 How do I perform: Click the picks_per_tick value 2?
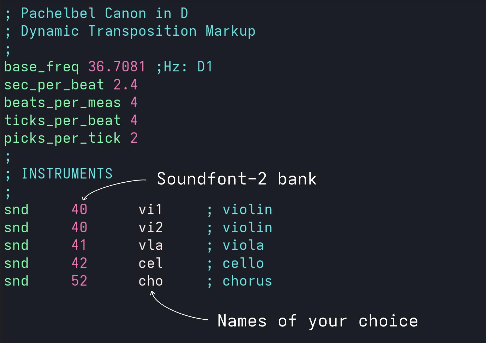[134, 138]
